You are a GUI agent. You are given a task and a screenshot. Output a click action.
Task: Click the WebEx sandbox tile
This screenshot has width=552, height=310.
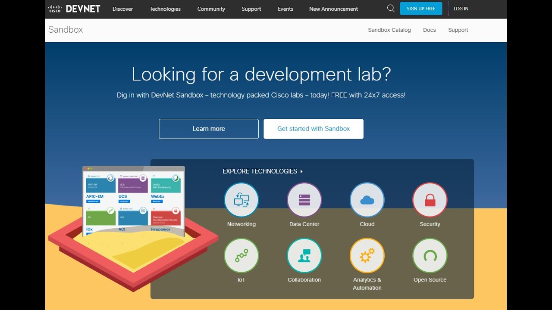point(166,188)
